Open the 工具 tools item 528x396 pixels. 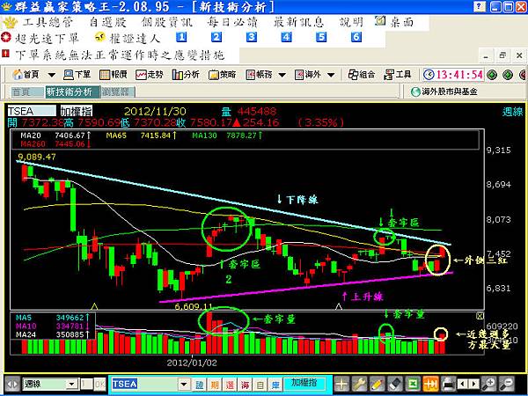398,75
